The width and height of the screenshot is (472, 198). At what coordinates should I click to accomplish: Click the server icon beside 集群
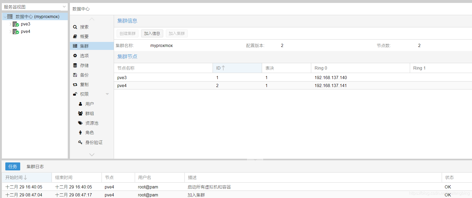(x=75, y=46)
